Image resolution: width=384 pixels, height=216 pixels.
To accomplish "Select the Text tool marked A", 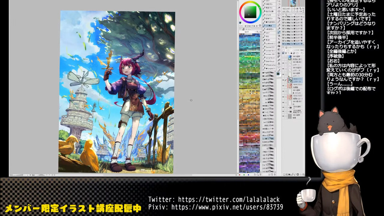I will click(x=279, y=64).
